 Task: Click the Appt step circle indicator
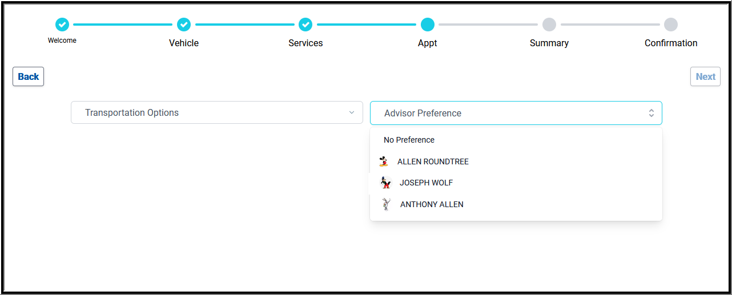(427, 25)
